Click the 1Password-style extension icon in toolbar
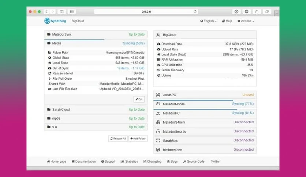Image resolution: width=306 pixels, height=177 pixels. pos(236,12)
